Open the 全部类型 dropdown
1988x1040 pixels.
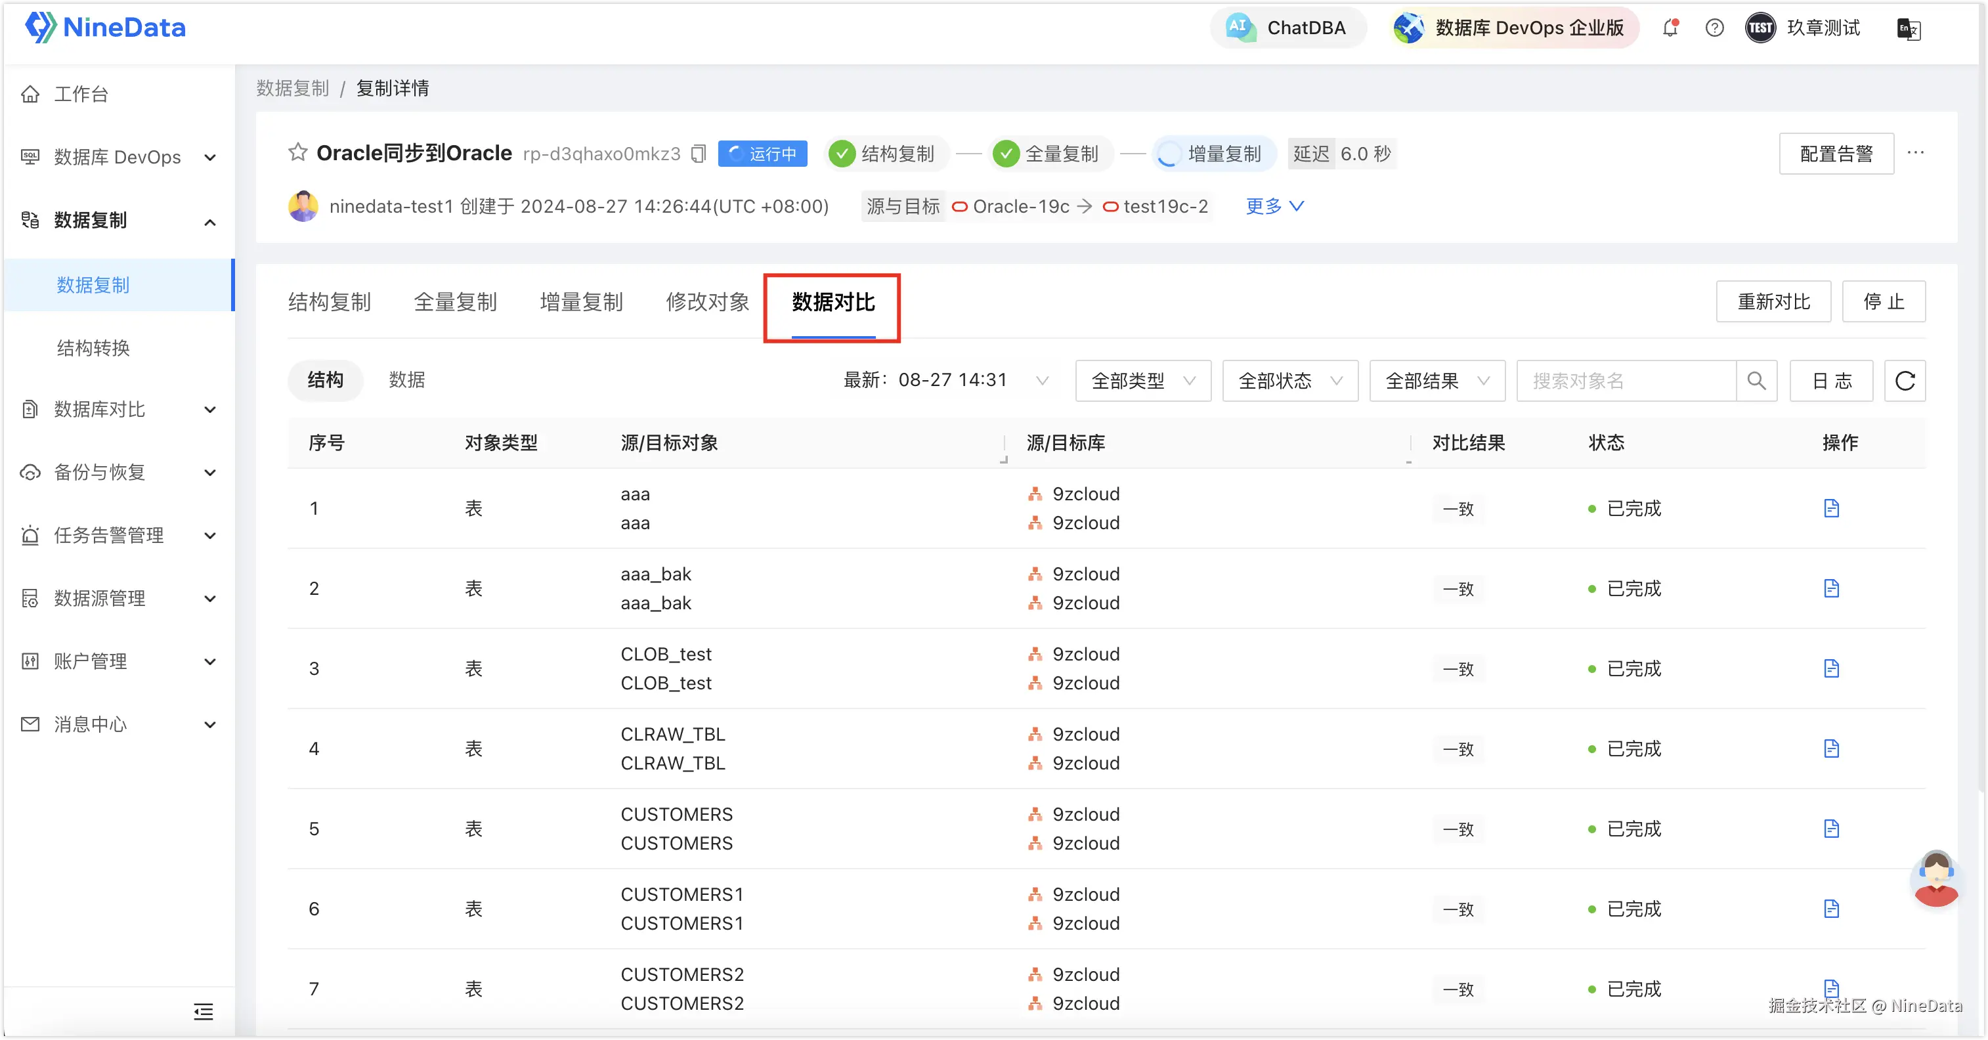click(1143, 380)
